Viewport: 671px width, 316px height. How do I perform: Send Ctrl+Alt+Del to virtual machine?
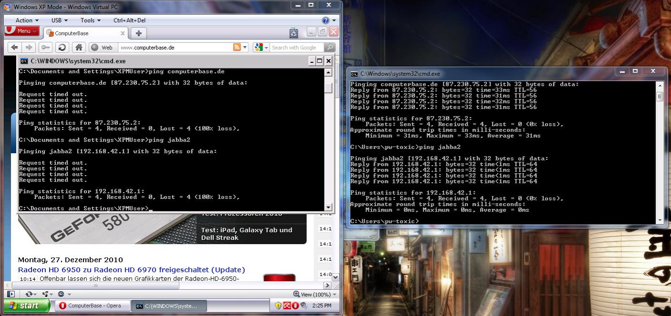click(x=129, y=20)
